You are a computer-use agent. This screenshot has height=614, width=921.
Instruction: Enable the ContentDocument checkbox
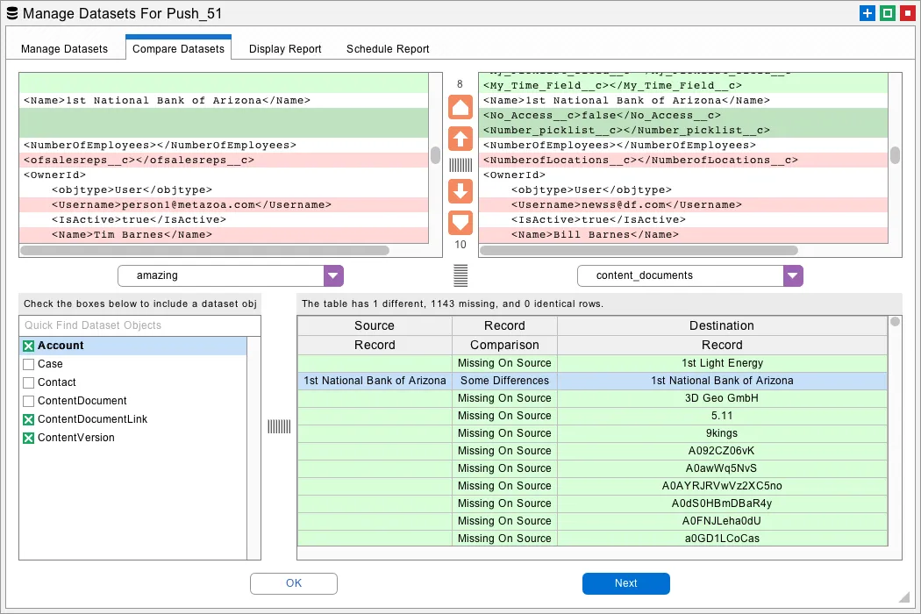[29, 401]
